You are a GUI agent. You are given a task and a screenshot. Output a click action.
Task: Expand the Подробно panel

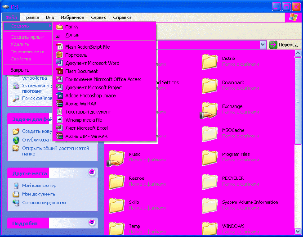click(x=92, y=222)
